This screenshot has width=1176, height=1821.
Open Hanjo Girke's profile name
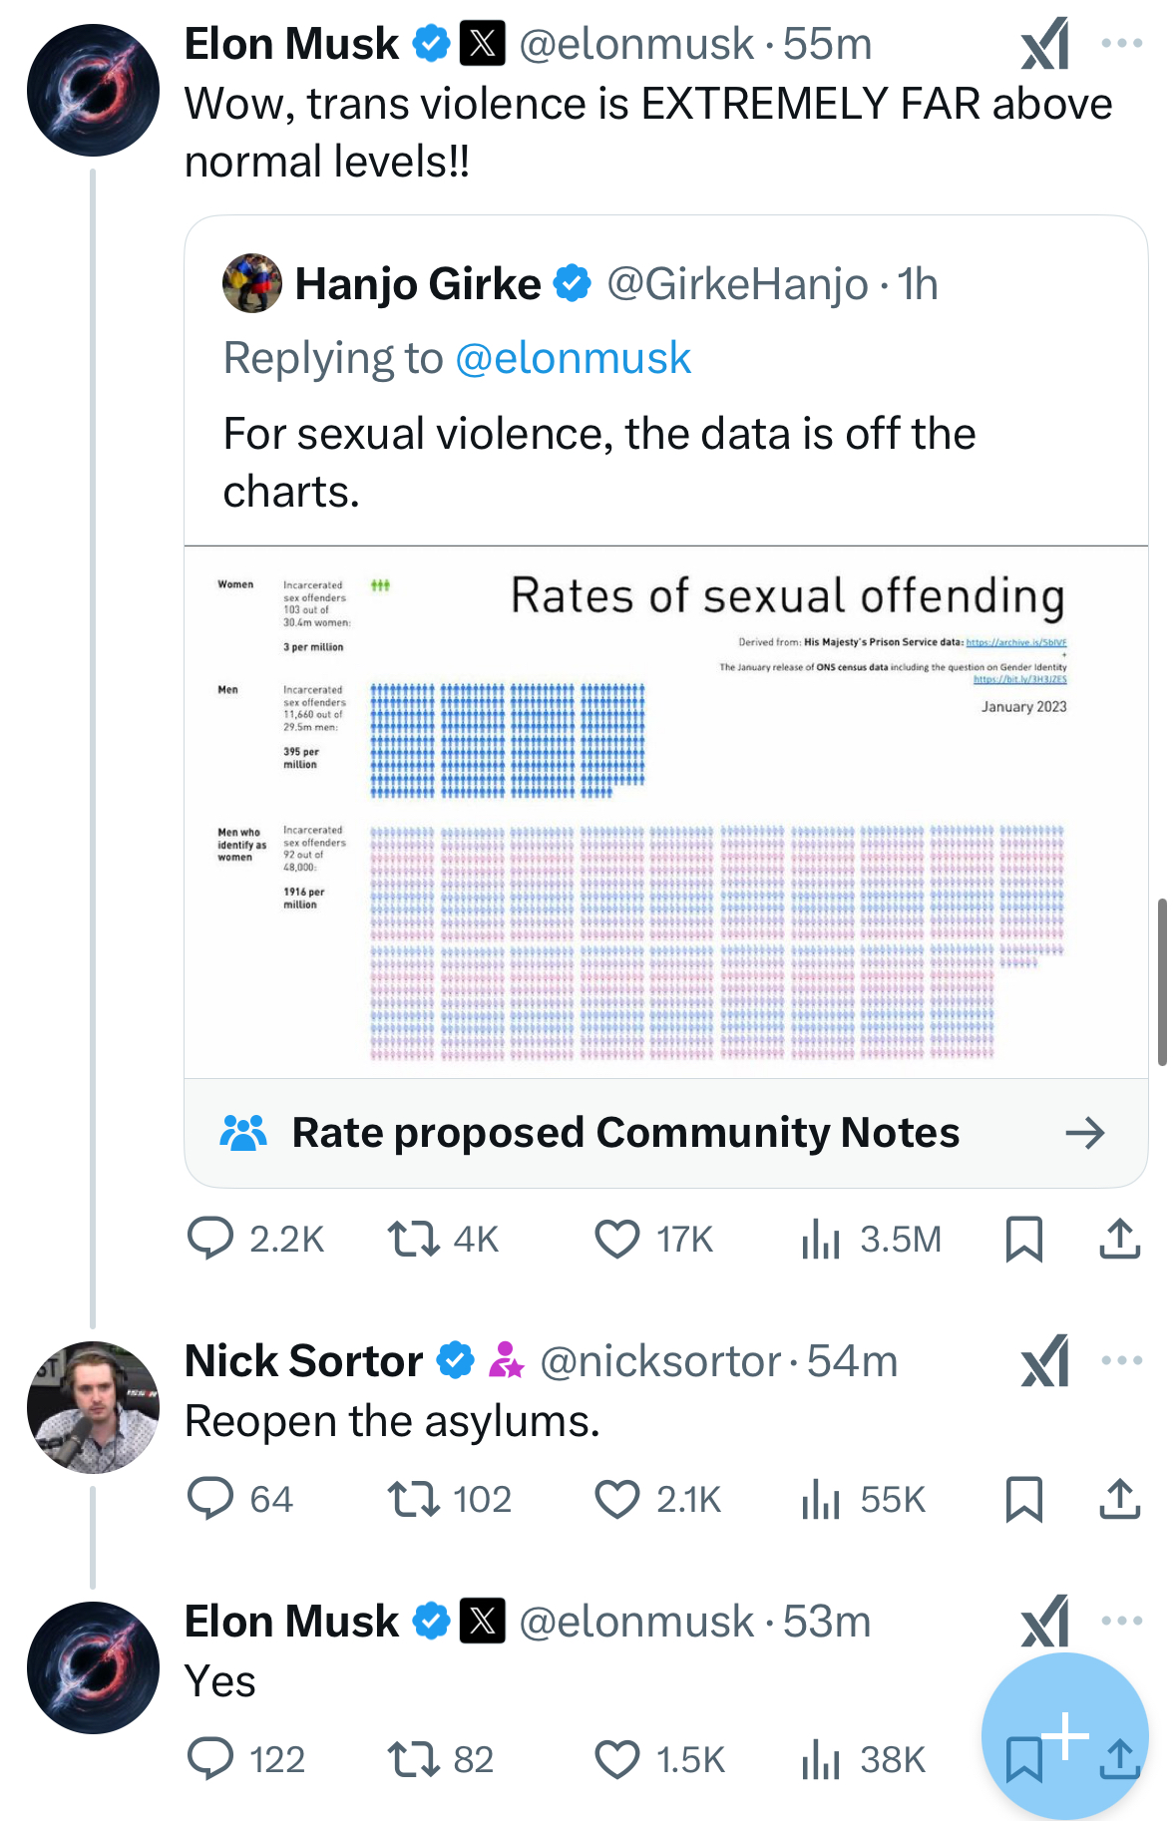(418, 284)
